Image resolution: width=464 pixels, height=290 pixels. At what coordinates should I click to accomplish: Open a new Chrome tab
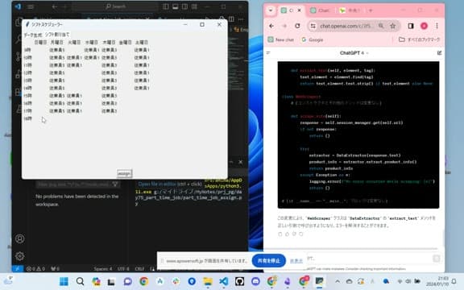371,10
